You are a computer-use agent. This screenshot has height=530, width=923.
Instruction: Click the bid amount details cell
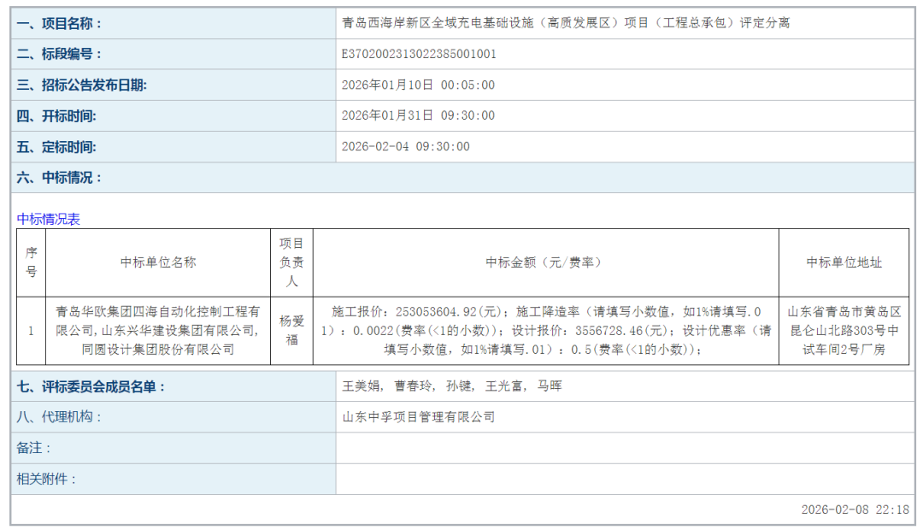(545, 331)
